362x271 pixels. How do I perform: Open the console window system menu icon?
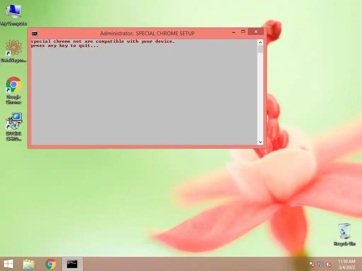click(35, 34)
